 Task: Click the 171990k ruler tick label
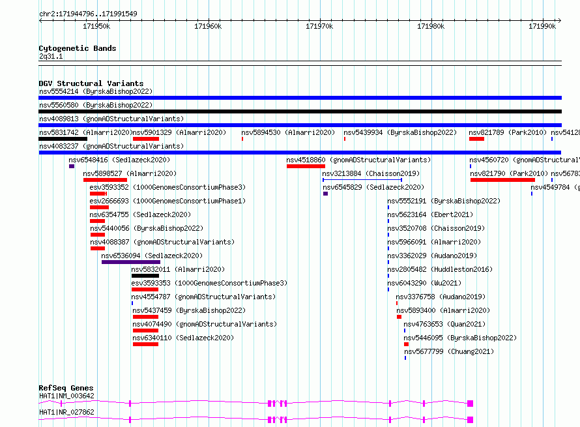[x=542, y=26]
